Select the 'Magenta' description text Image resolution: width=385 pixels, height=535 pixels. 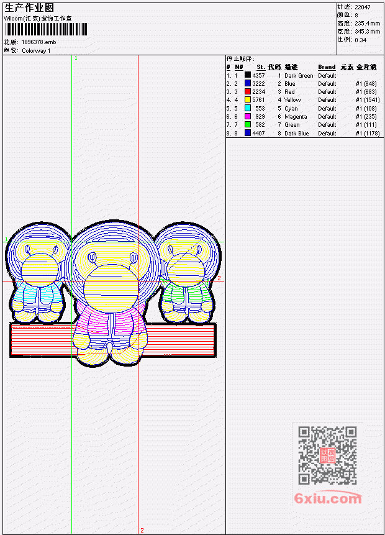pyautogui.click(x=296, y=117)
